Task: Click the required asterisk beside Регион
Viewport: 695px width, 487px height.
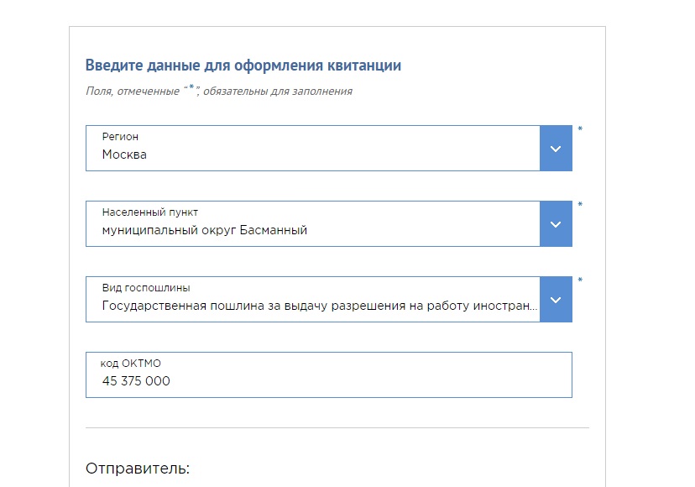Action: click(580, 128)
